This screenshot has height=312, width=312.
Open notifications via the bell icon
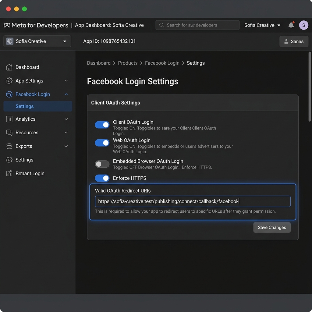(x=290, y=25)
